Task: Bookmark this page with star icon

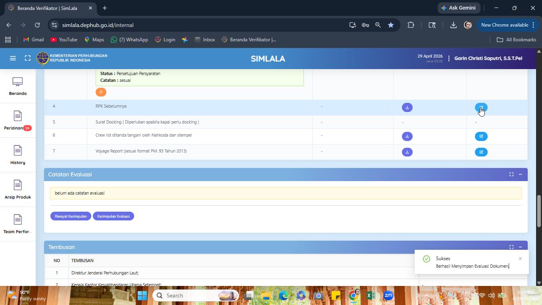Action: click(x=391, y=25)
